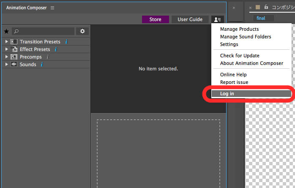Click the Animation Composer panel title
Image resolution: width=295 pixels, height=188 pixels.
pos(26,8)
